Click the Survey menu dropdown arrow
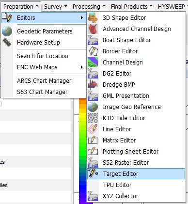The height and width of the screenshot is (204, 188). pyautogui.click(x=65, y=6)
